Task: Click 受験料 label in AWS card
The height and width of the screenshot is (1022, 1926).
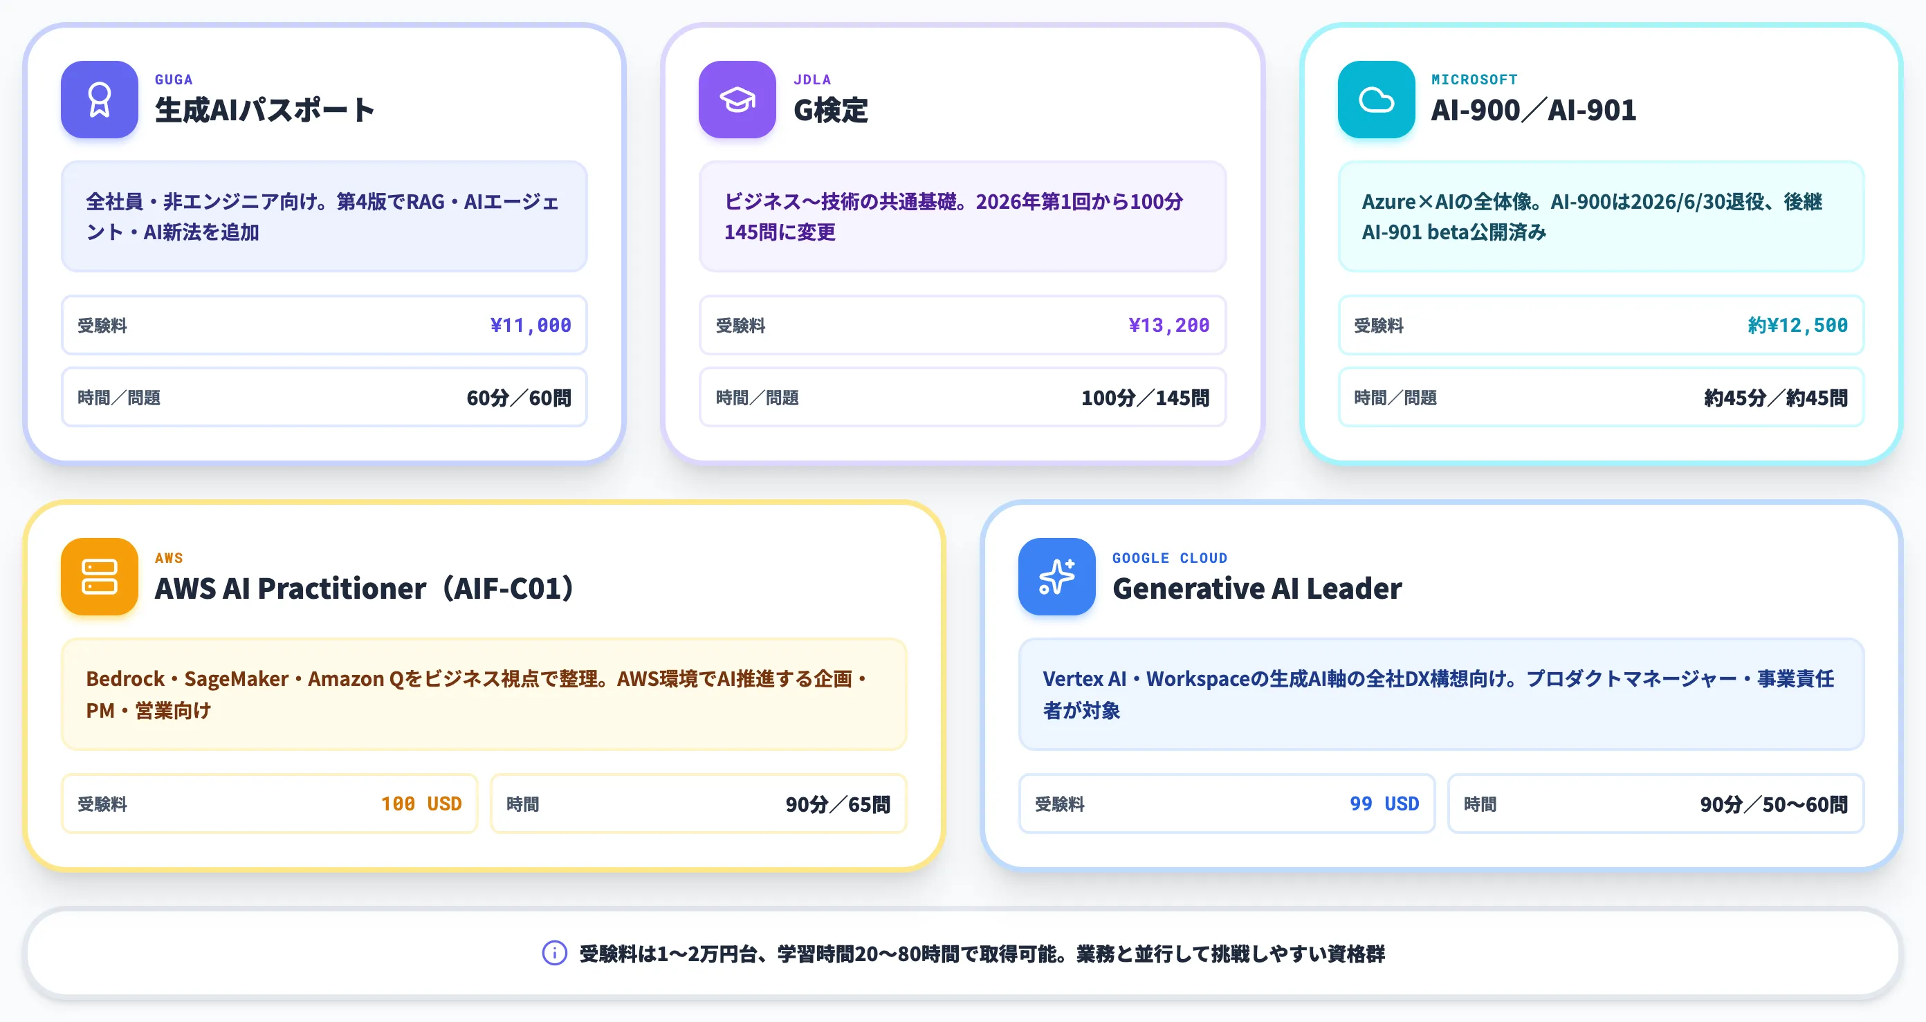Action: point(102,805)
